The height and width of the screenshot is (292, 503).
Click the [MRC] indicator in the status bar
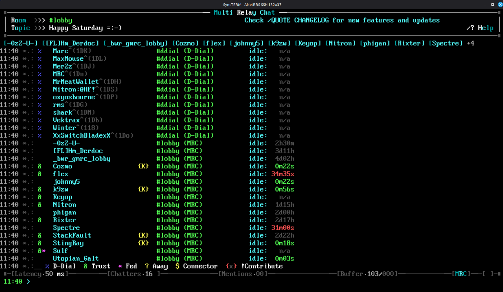461,274
